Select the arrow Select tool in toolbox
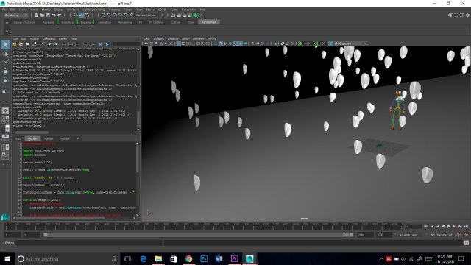471x265 pixels. [5, 45]
